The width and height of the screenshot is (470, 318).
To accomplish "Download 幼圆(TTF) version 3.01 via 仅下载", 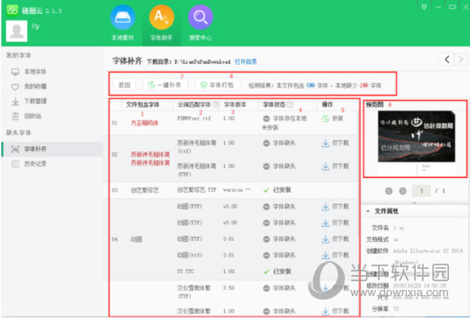I will coord(335,239).
